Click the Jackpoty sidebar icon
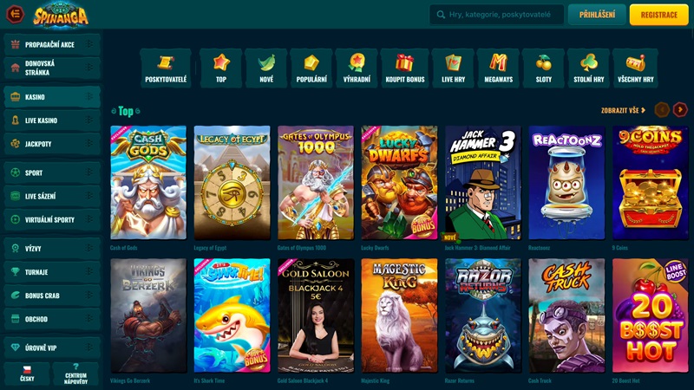The width and height of the screenshot is (694, 390). (x=16, y=144)
